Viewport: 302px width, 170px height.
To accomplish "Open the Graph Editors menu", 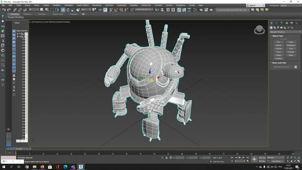I will [83, 5].
